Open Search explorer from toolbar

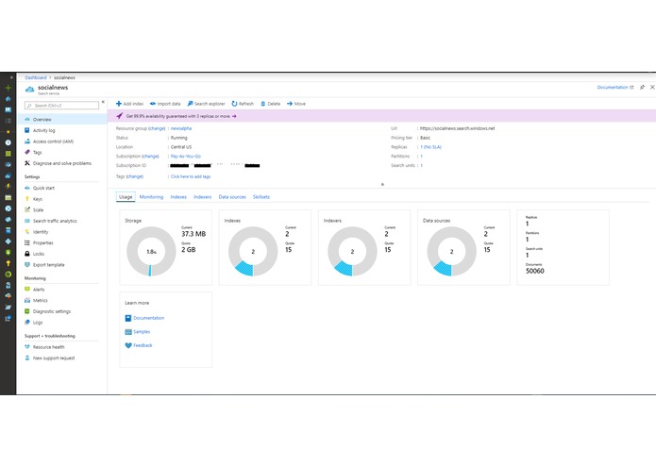tap(206, 104)
